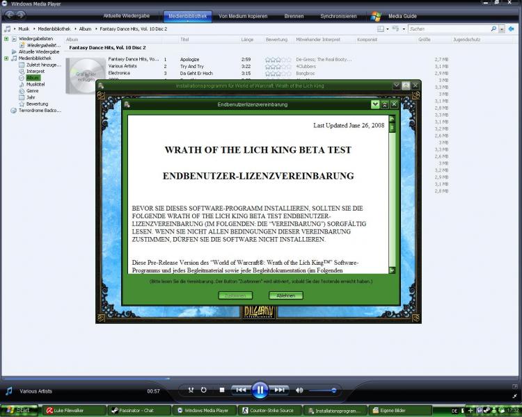Mute the Media Player speaker icon
This screenshot has height=417, width=522.
click(x=299, y=391)
